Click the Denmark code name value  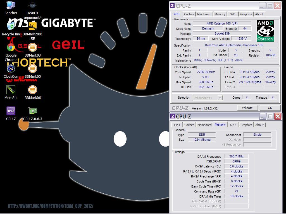pos(208,29)
